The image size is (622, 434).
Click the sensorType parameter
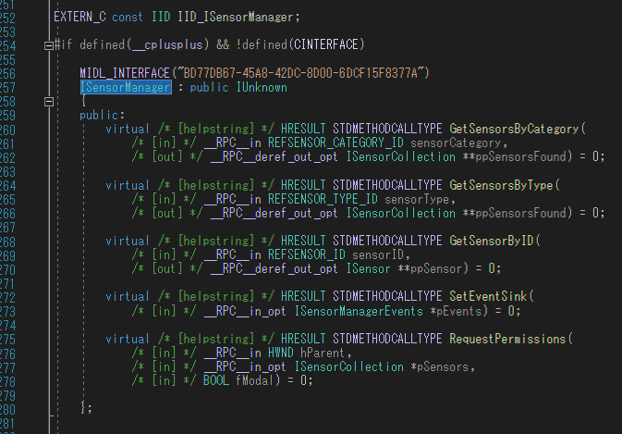pos(417,199)
